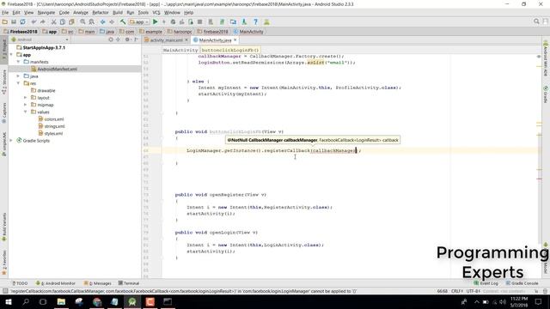The image size is (550, 309).
Task: Open the SDK Manager toolbar icon
Action: pyautogui.click(x=244, y=21)
